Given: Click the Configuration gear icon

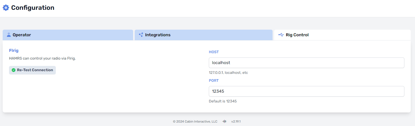Looking at the screenshot, I should [x=6, y=8].
